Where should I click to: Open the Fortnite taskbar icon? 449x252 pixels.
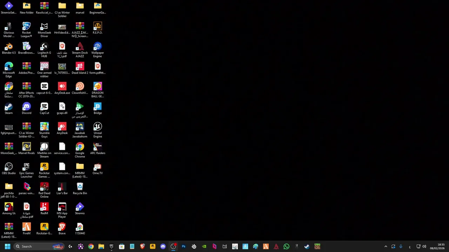click(x=245, y=246)
